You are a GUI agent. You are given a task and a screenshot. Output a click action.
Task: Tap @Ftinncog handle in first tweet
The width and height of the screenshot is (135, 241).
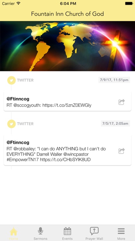pyautogui.click(x=18, y=99)
